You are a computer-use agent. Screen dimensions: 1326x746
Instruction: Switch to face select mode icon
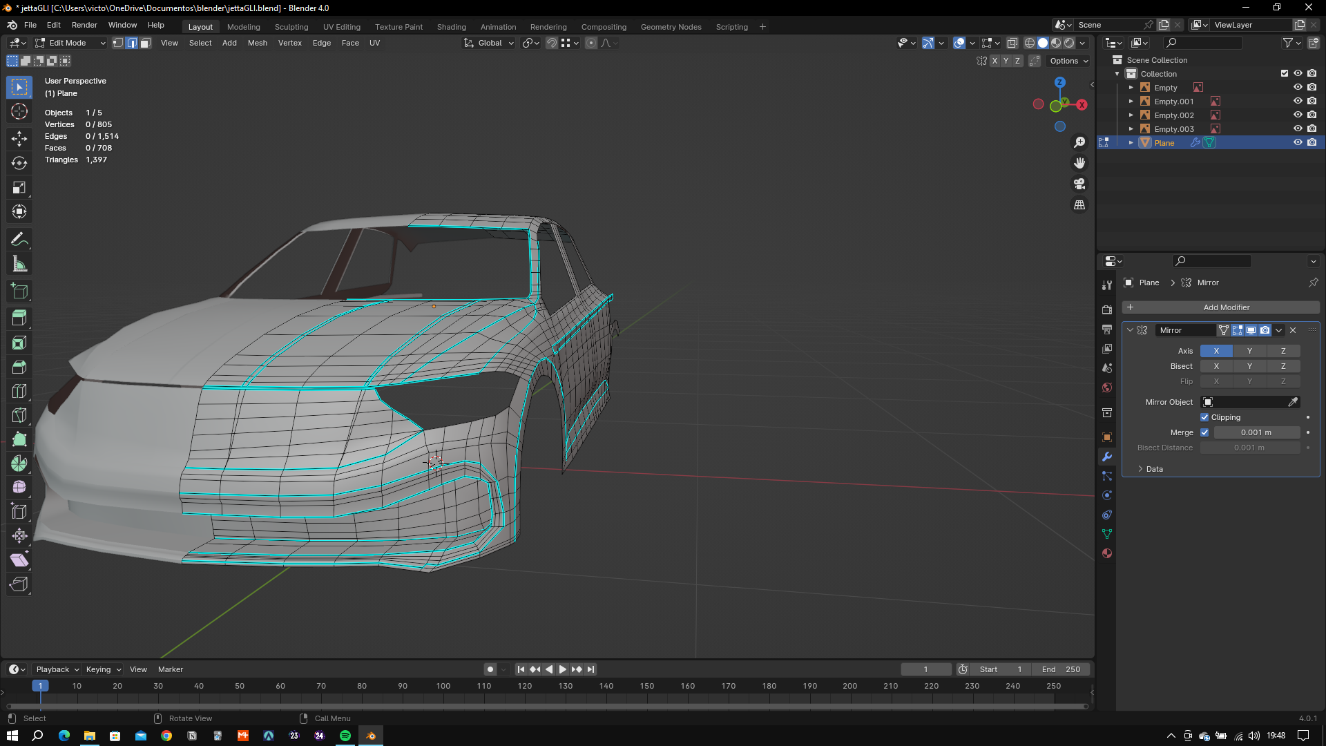point(145,43)
